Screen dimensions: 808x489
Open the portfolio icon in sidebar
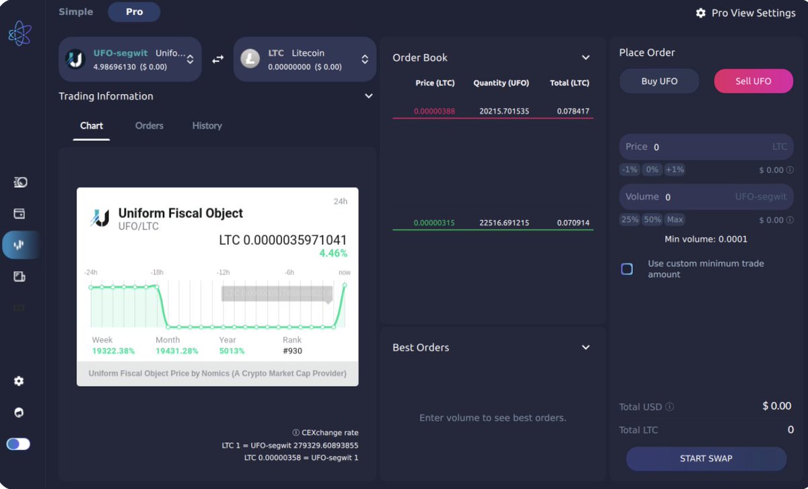[x=20, y=182]
